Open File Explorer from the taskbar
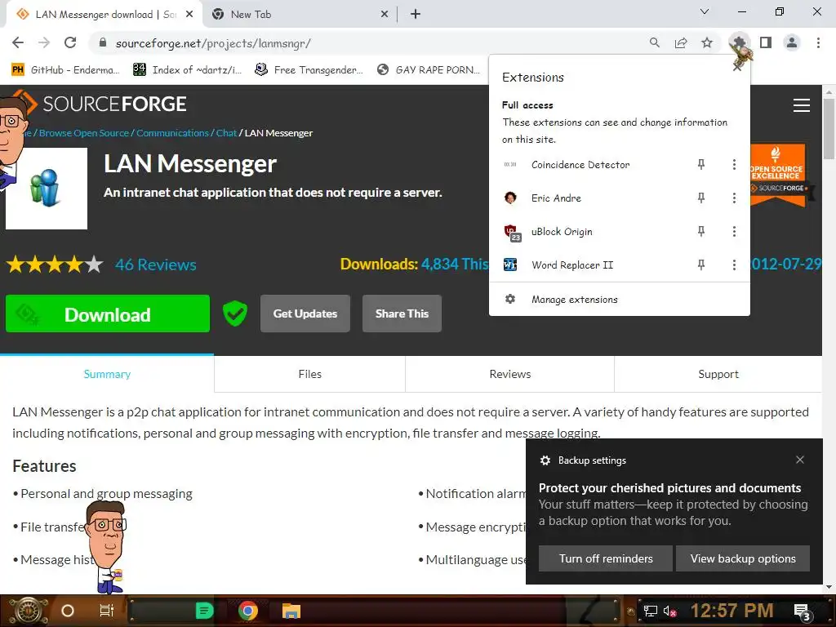Viewport: 836px width, 627px height. point(291,611)
